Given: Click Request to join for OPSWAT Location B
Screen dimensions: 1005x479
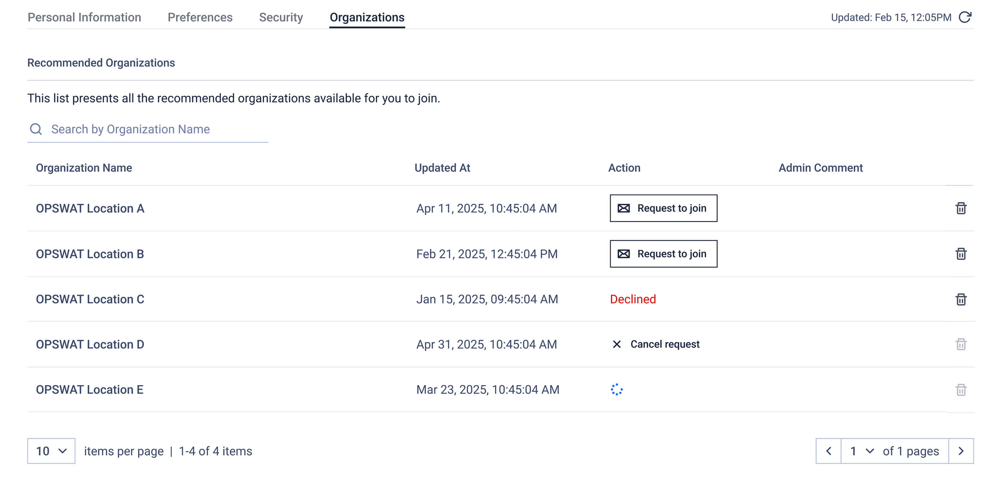Looking at the screenshot, I should tap(663, 254).
